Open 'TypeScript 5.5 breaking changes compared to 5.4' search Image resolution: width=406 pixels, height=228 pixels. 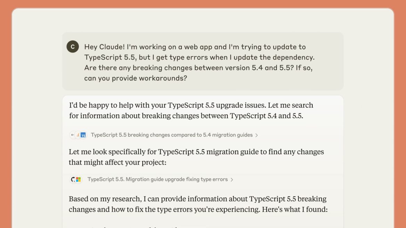point(172,135)
